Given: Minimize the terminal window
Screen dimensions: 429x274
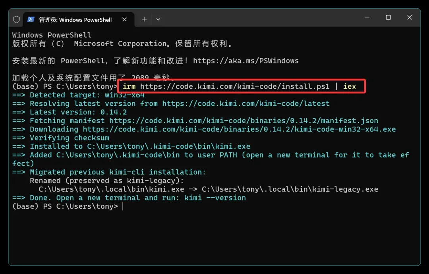Looking at the screenshot, I should click(367, 17).
